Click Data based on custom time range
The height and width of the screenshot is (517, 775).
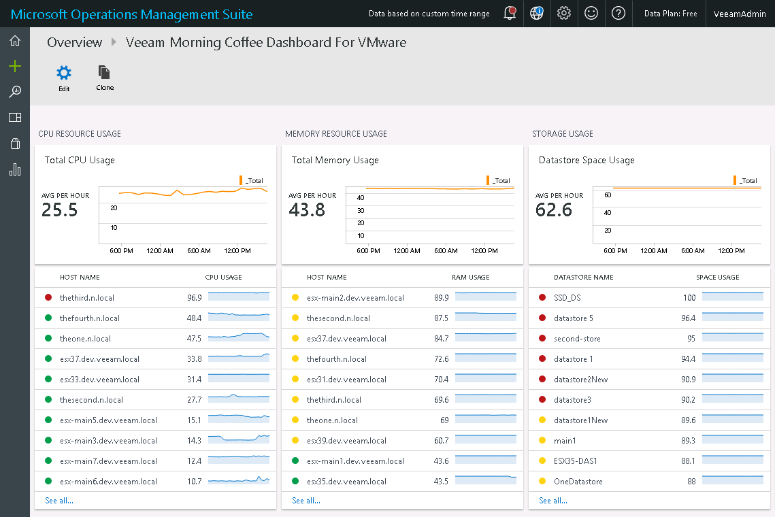click(x=429, y=14)
